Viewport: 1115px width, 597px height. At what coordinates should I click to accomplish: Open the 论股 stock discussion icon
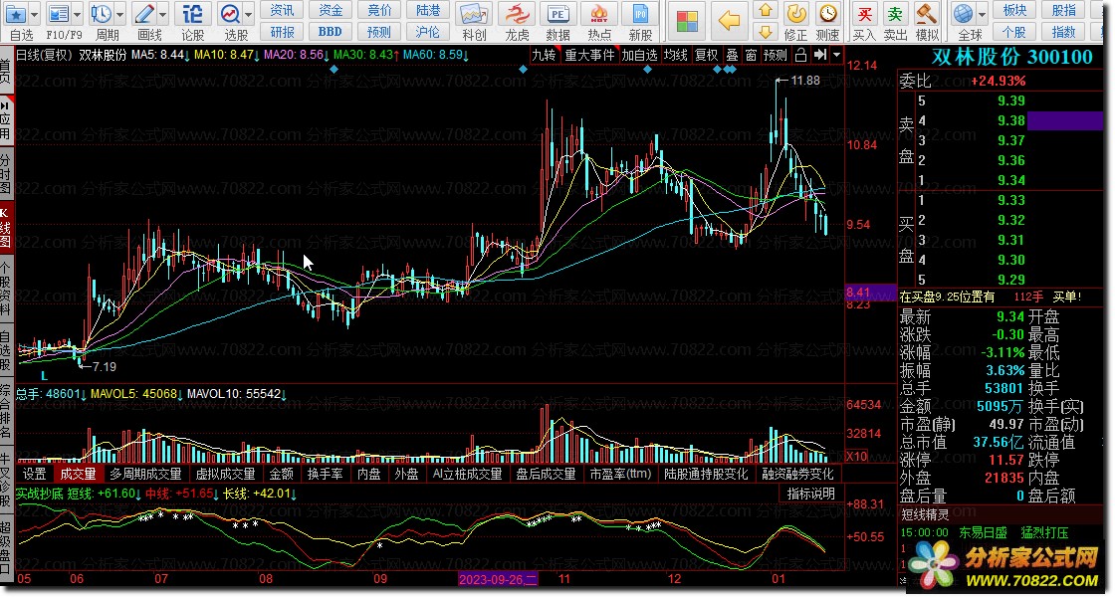192,14
